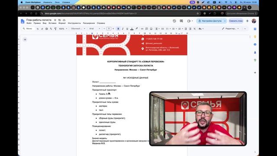Open the version history clock icon

pyautogui.click(x=174, y=21)
